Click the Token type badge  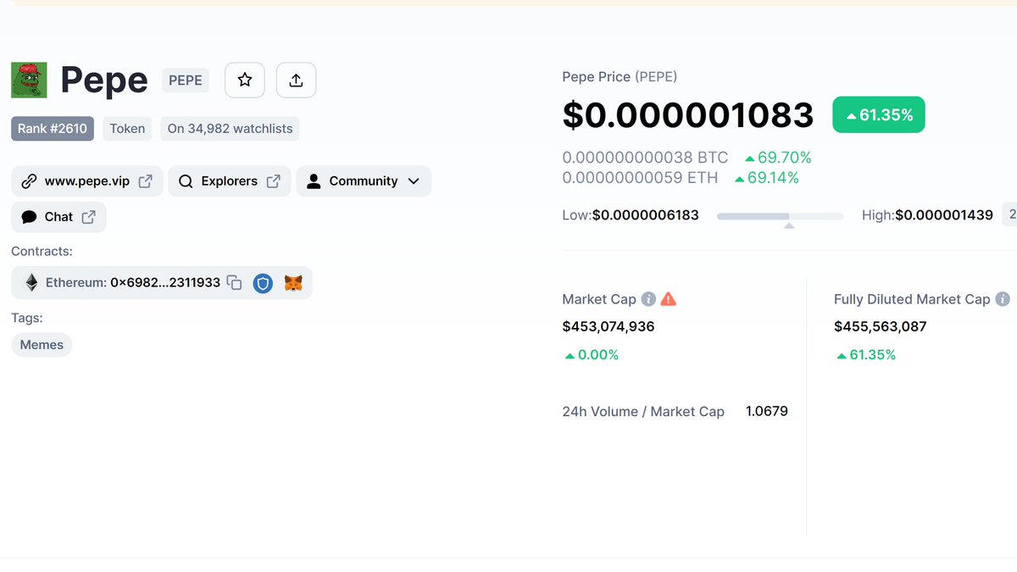click(x=127, y=129)
